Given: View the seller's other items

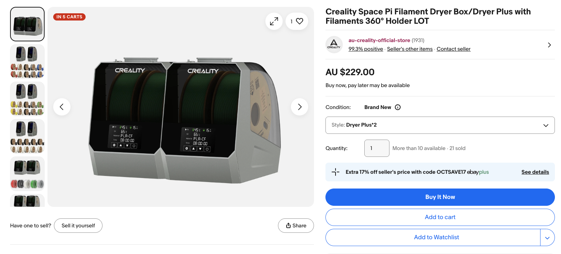Looking at the screenshot, I should pyautogui.click(x=410, y=49).
